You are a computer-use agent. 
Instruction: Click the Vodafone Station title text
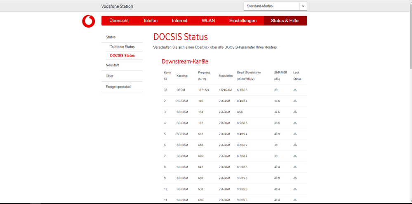(x=117, y=6)
